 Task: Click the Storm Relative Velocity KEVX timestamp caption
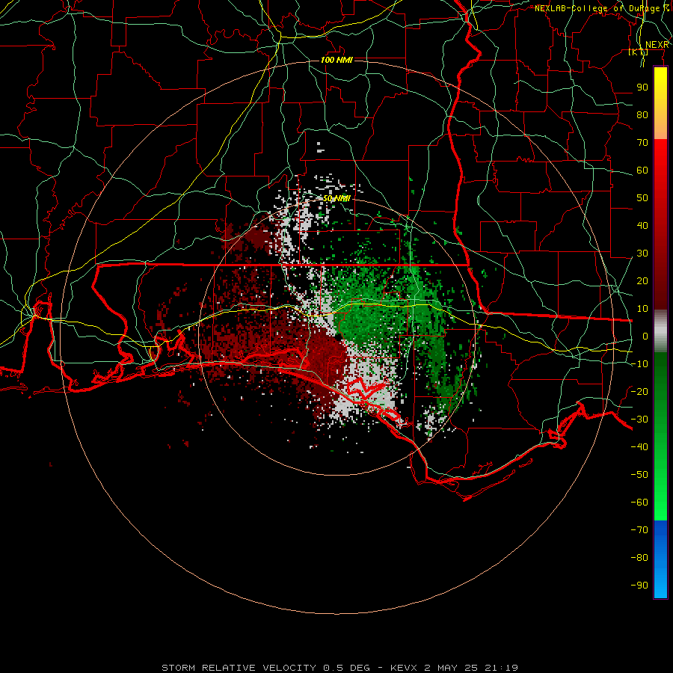pyautogui.click(x=340, y=668)
